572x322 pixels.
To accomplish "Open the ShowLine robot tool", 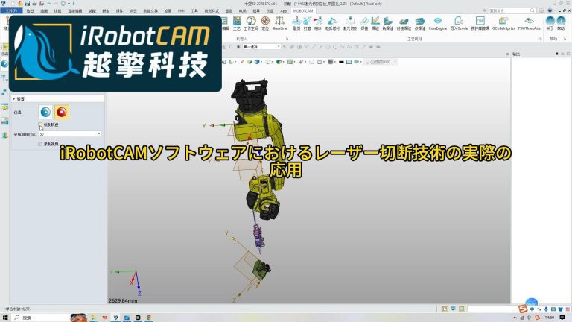I will (x=279, y=23).
